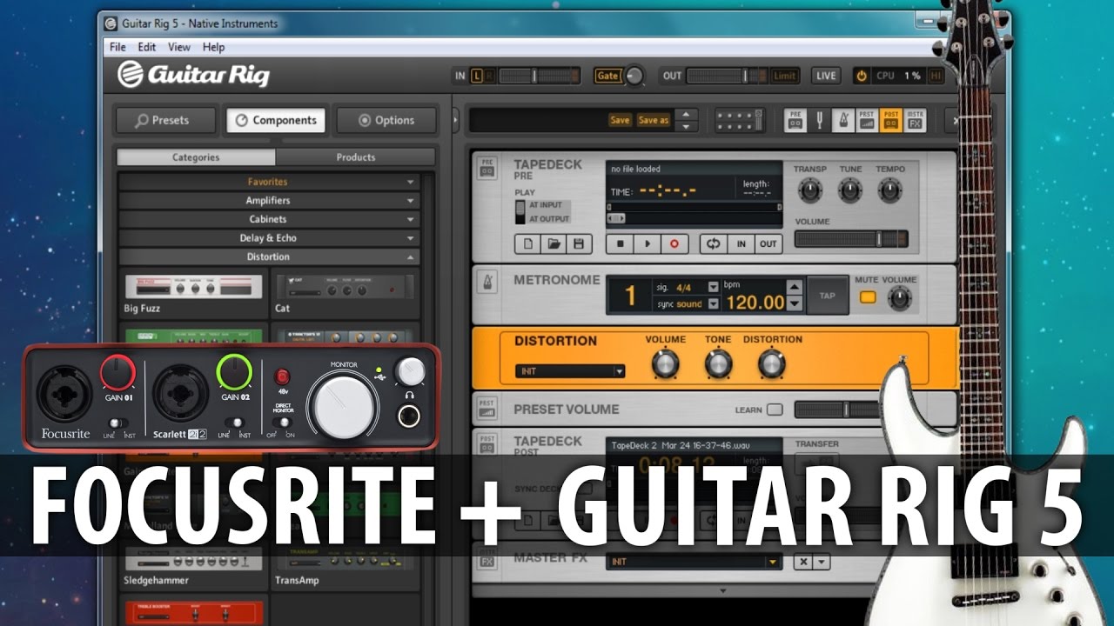Image resolution: width=1114 pixels, height=626 pixels.
Task: Click the Tapedeck Pre module icon
Action: (x=487, y=168)
